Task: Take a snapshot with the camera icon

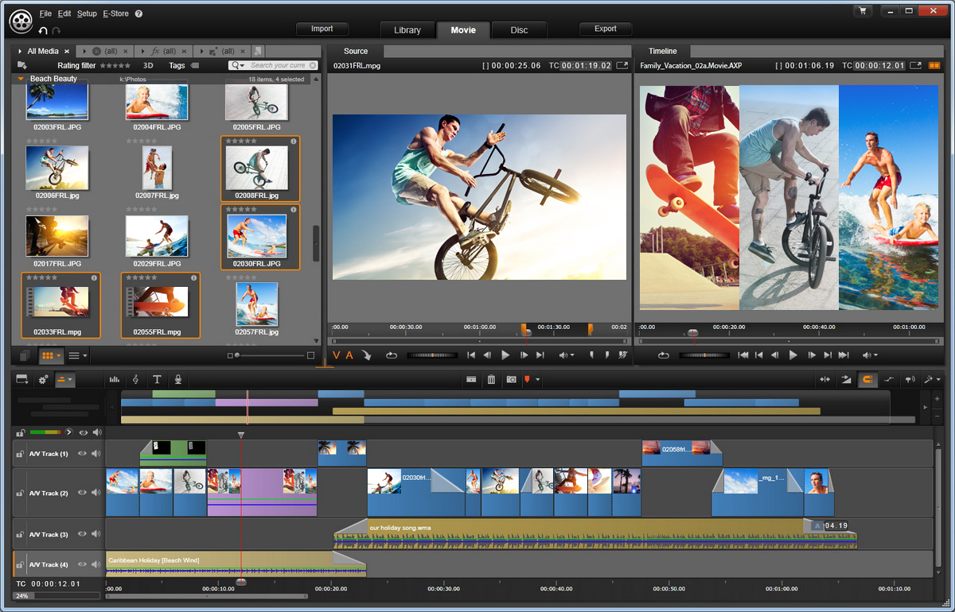Action: pyautogui.click(x=512, y=379)
